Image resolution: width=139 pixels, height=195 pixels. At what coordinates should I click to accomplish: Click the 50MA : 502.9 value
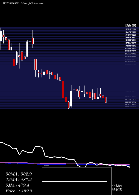pyautogui.click(x=19, y=174)
